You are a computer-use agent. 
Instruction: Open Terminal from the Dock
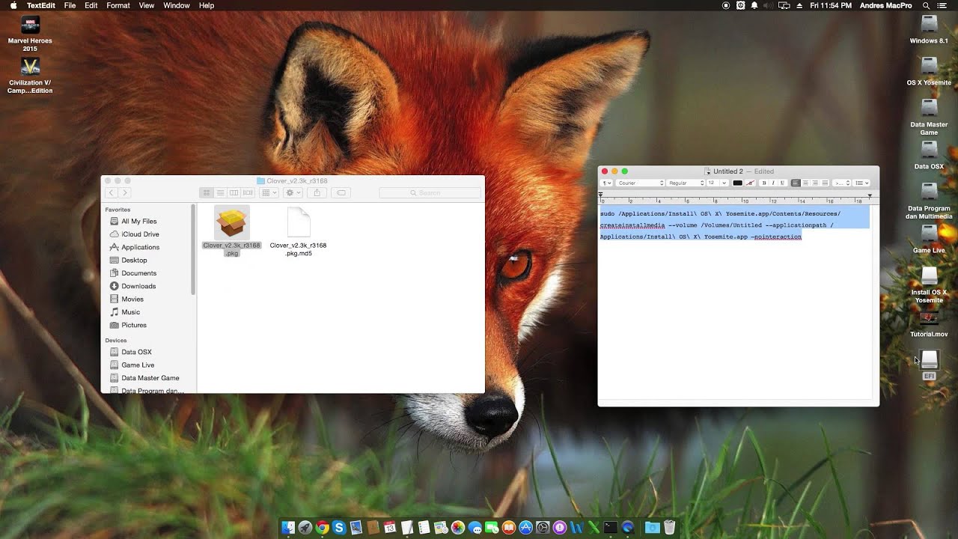coord(611,528)
